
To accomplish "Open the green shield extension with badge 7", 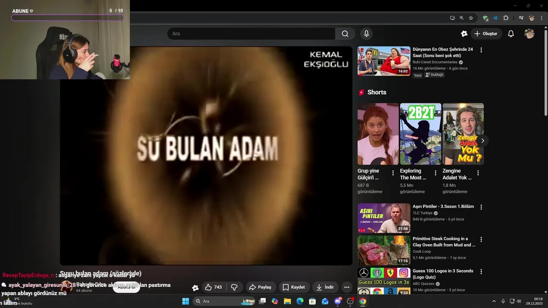I will pyautogui.click(x=485, y=18).
